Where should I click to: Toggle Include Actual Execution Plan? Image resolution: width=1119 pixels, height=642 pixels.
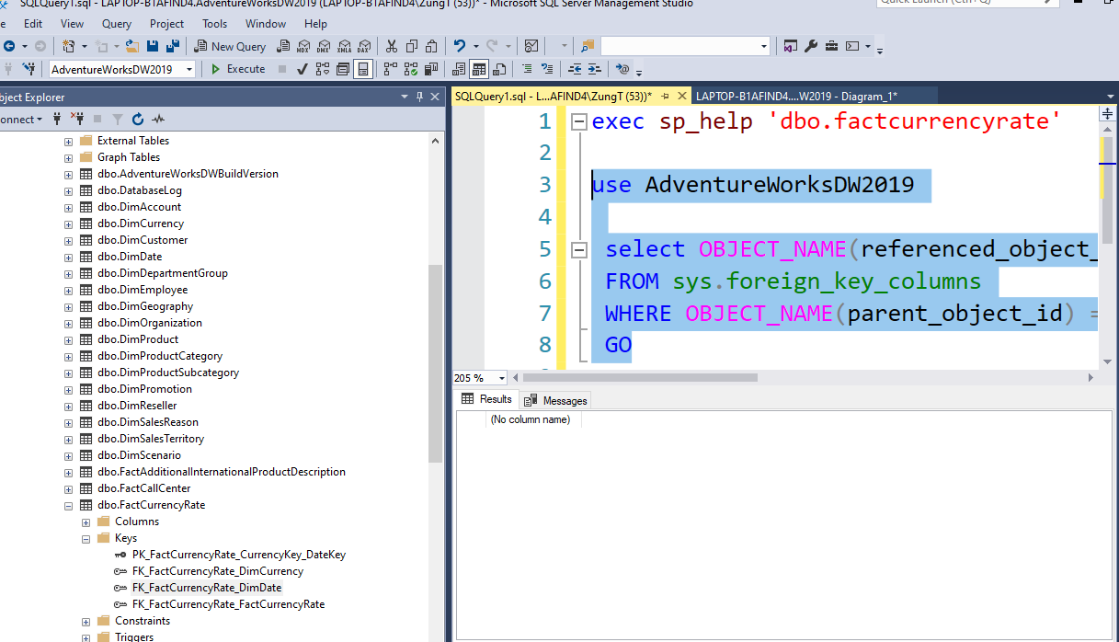click(x=390, y=69)
